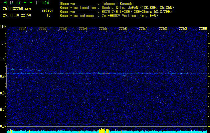Click the 2300 time marker
This screenshot has height=133, width=210.
tap(203, 29)
